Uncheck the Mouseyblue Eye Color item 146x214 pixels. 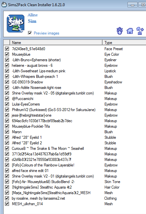click(x=7, y=54)
